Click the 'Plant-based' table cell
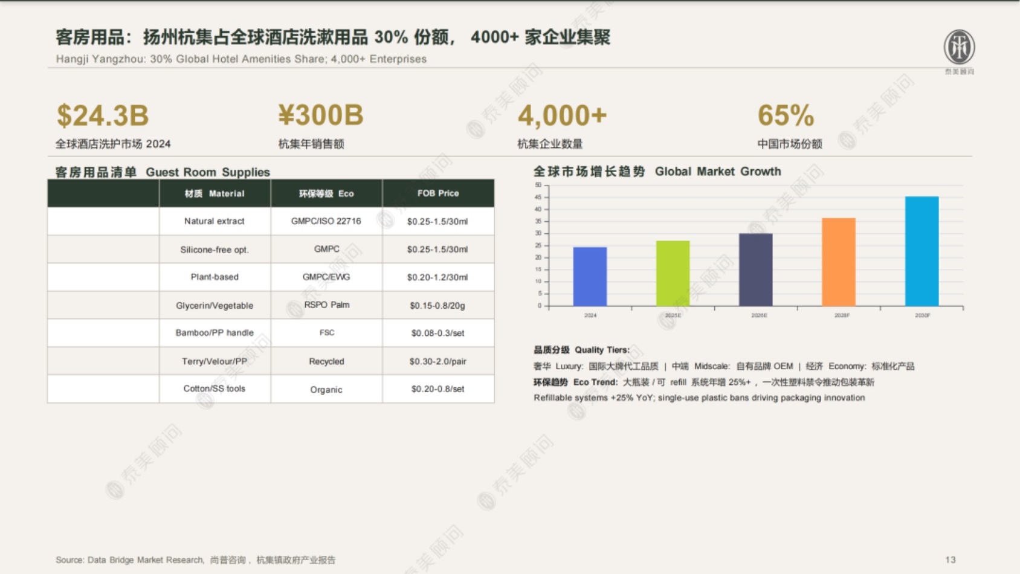The height and width of the screenshot is (574, 1020). 215,277
